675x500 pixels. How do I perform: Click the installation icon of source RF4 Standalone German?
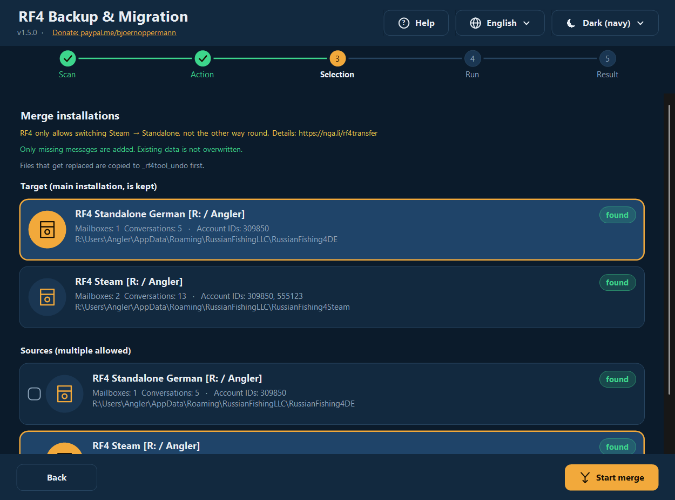click(x=65, y=394)
